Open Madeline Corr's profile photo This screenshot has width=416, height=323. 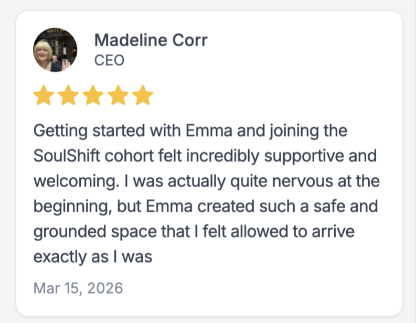(55, 50)
